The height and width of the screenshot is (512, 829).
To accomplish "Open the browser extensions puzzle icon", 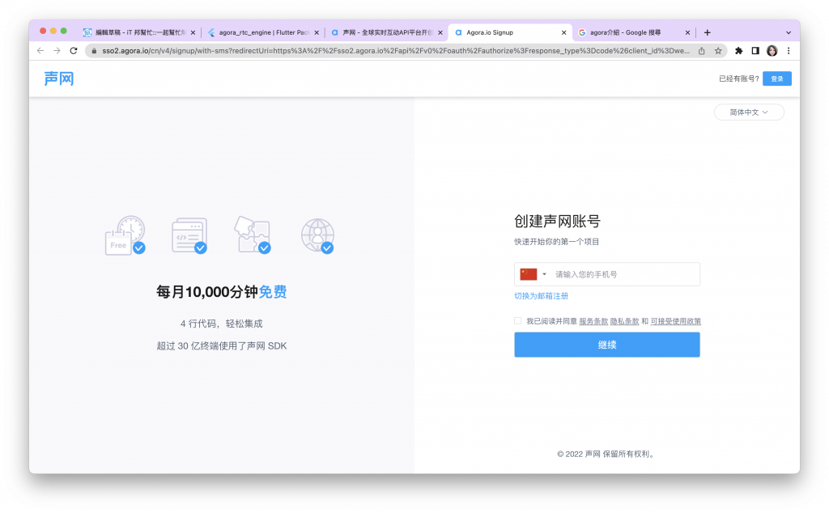I will click(x=738, y=51).
